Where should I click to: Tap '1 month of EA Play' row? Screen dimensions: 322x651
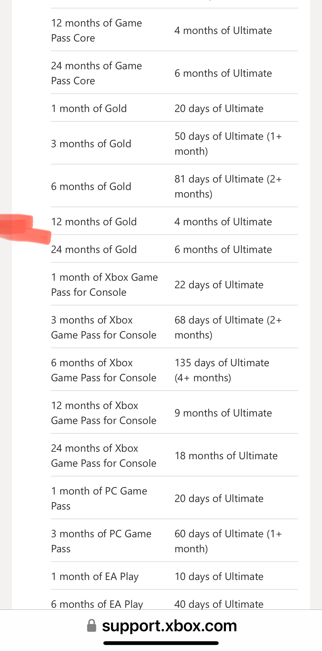click(x=174, y=576)
